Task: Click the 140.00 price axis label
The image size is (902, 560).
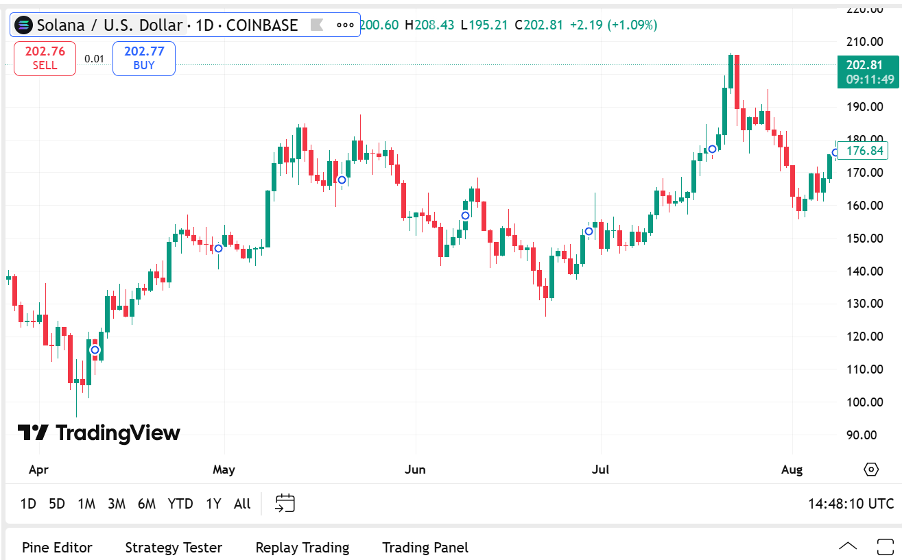Action: [x=865, y=271]
